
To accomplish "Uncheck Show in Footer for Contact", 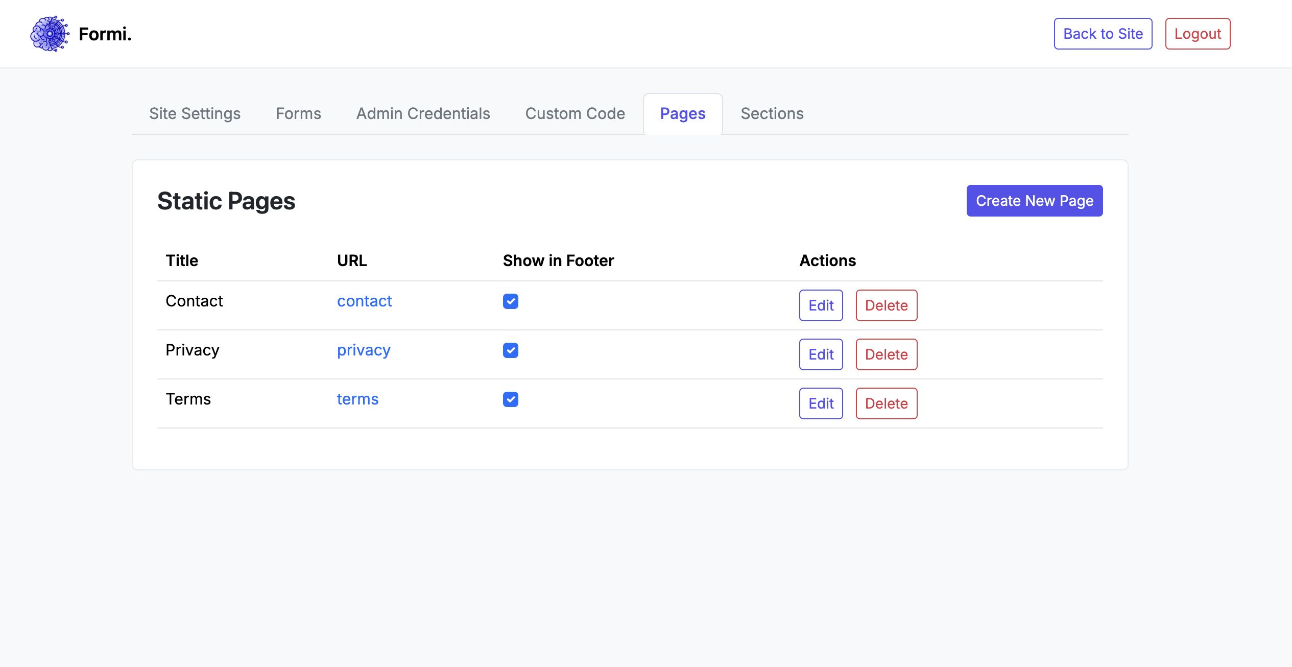I will click(x=510, y=301).
